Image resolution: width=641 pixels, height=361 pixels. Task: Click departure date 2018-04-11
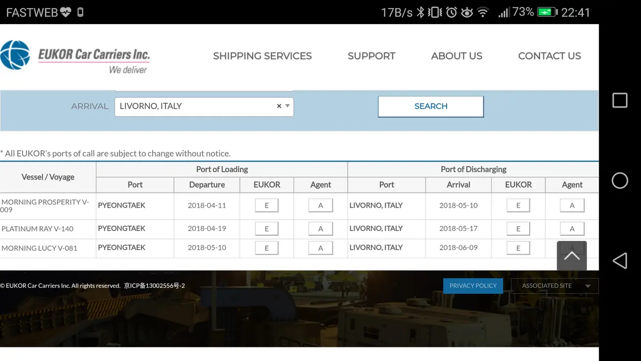click(x=207, y=205)
